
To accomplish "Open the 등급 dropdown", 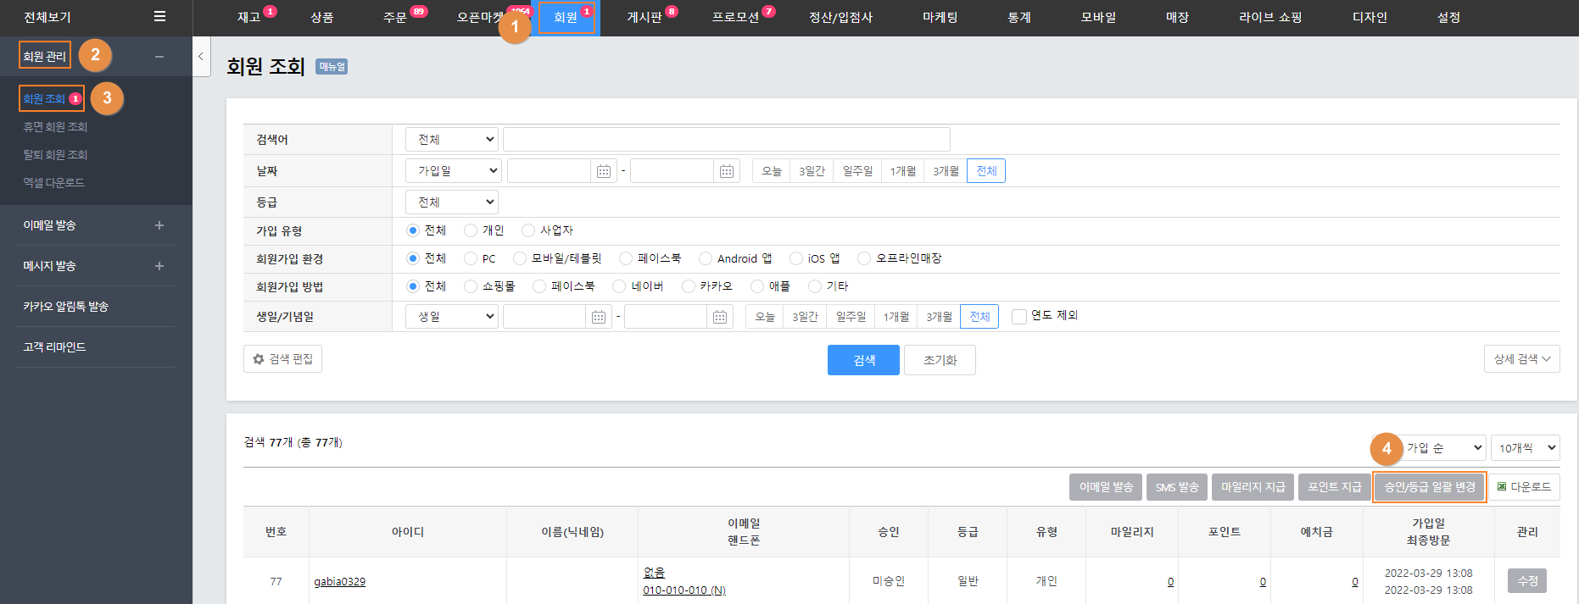I will pos(451,202).
